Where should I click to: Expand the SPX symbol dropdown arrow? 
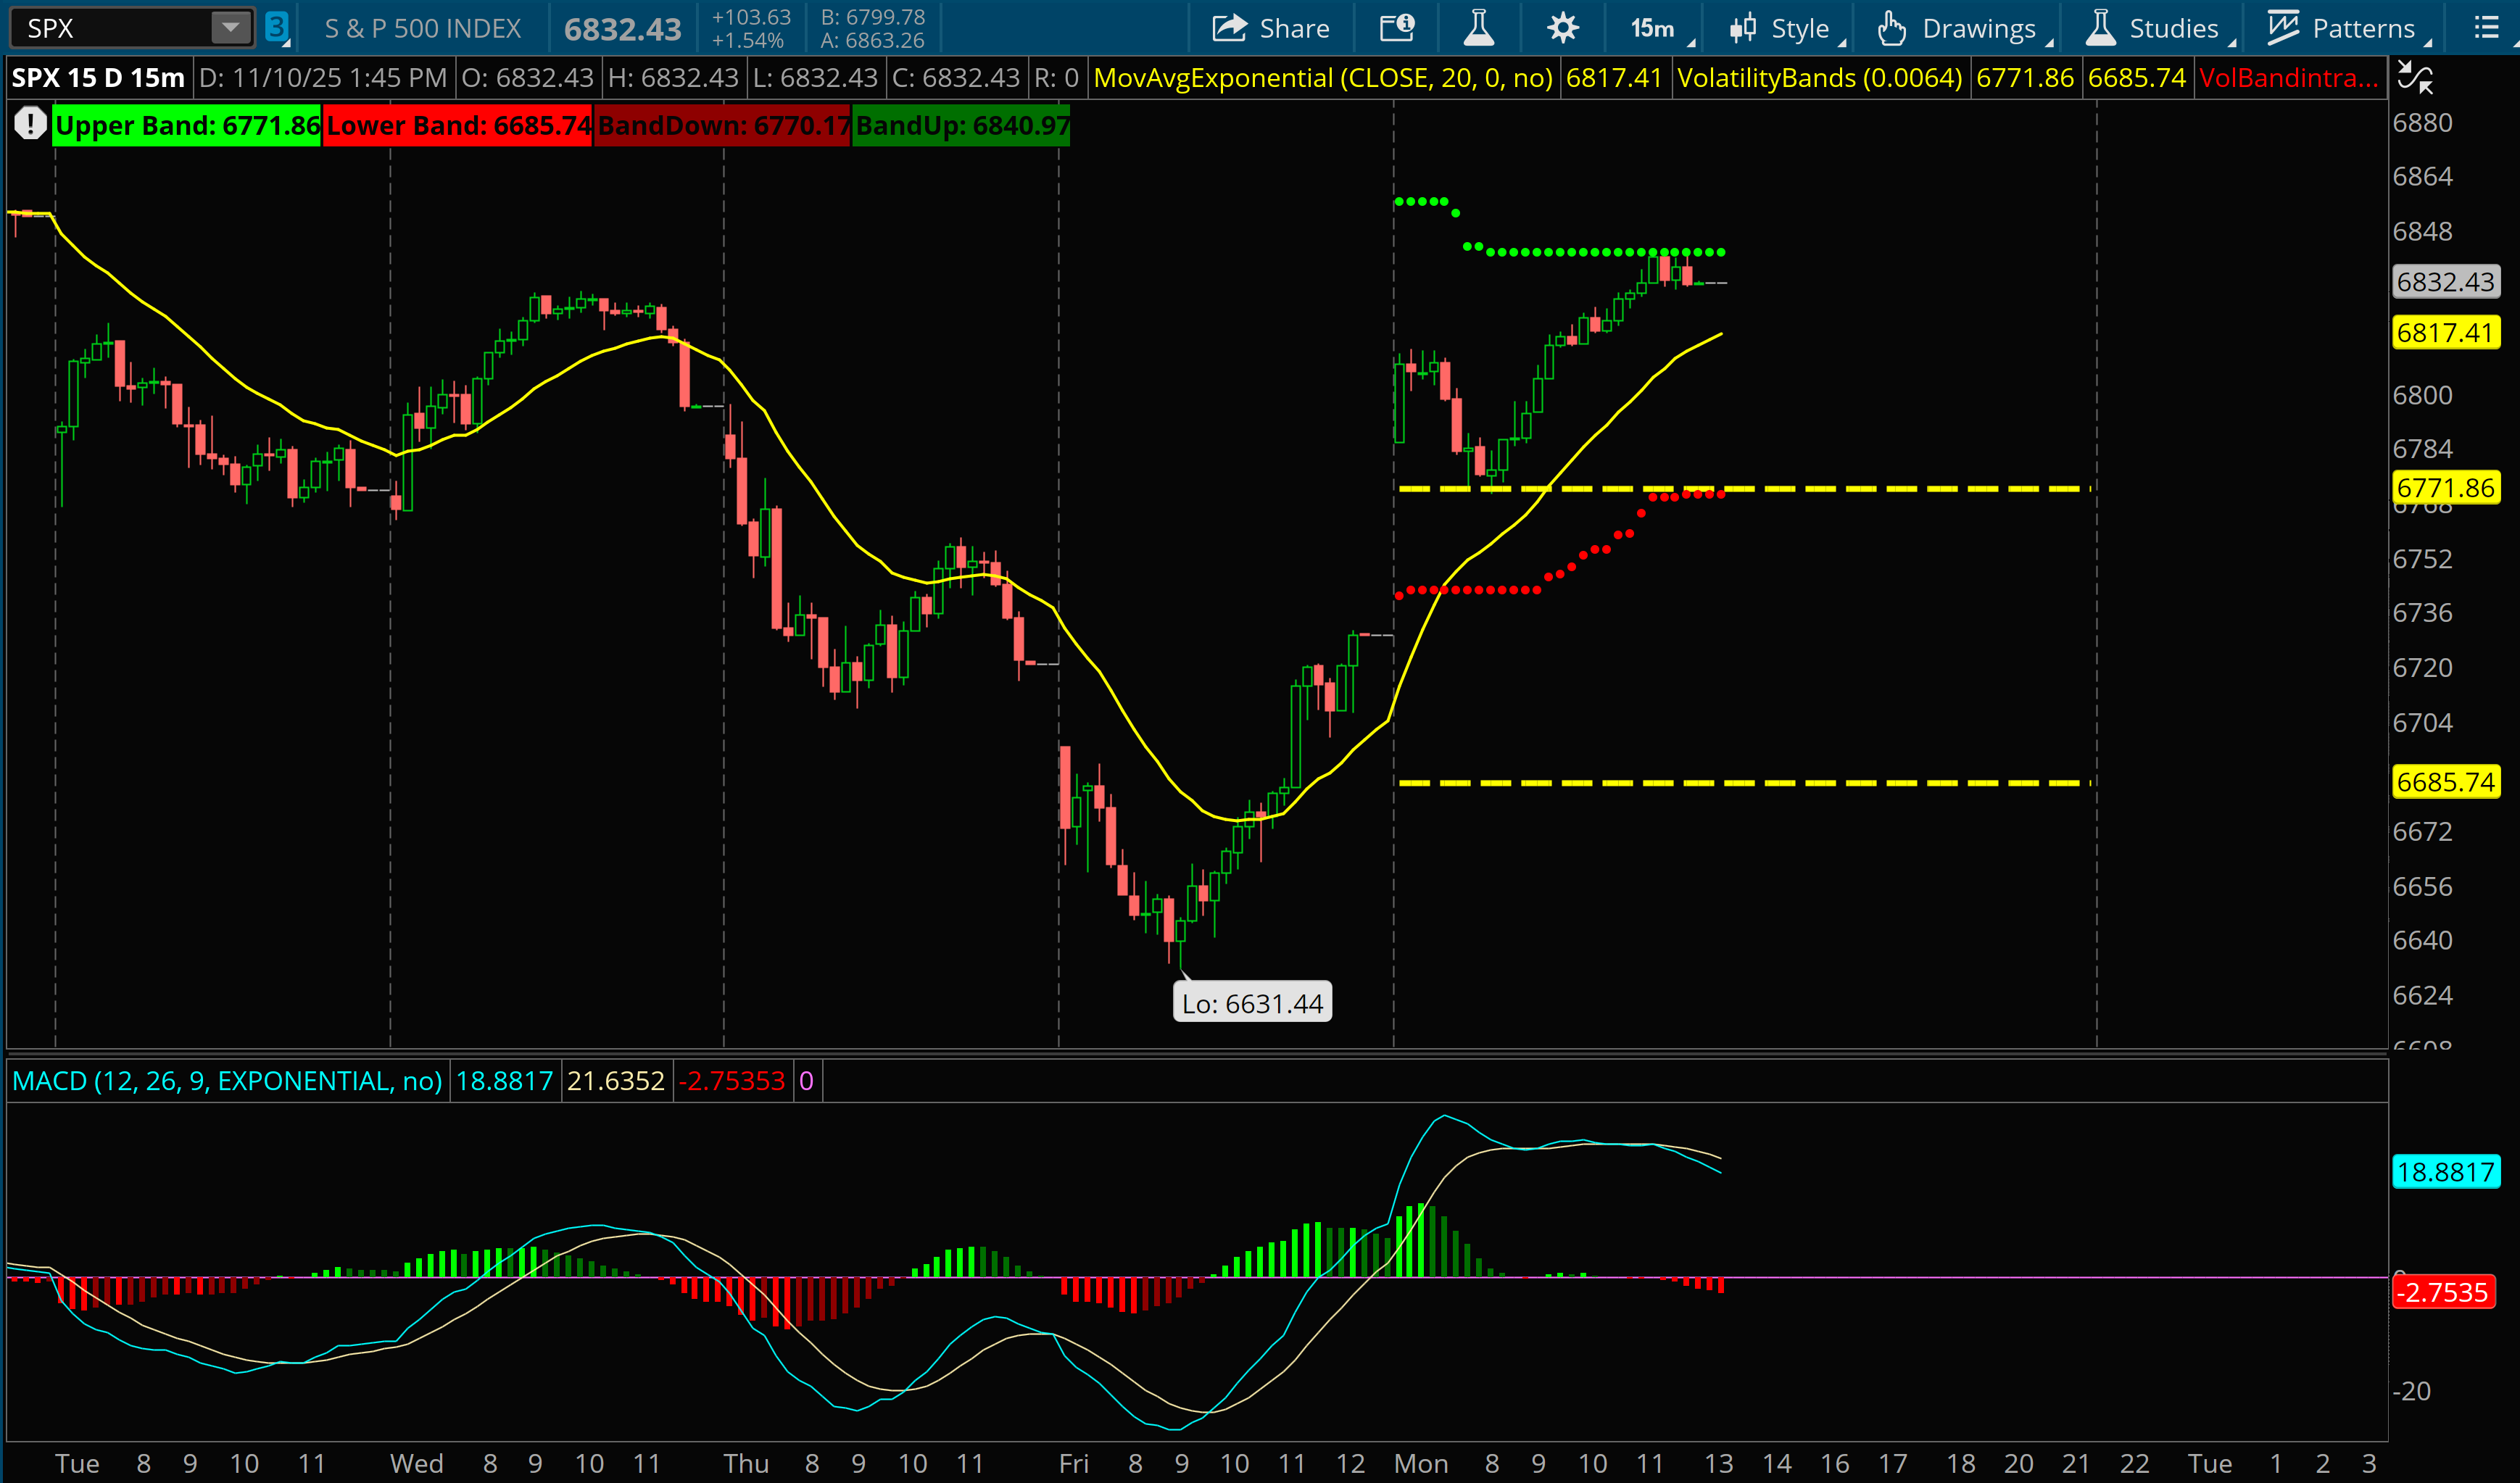(230, 28)
